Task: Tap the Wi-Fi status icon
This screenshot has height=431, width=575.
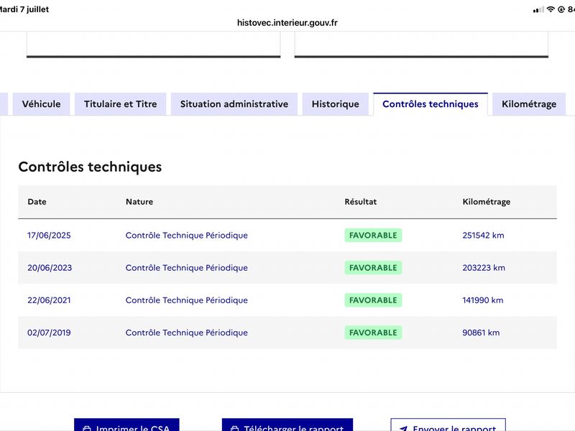Action: 551,9
